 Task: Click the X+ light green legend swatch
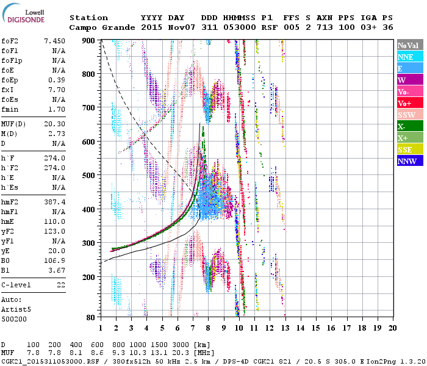(x=410, y=137)
